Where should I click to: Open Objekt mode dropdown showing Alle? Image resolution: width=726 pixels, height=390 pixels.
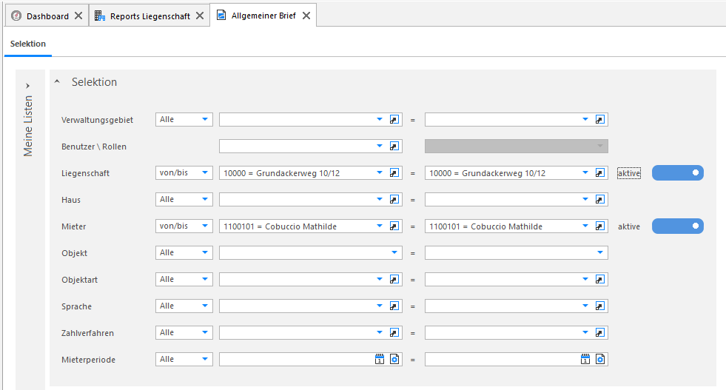184,253
